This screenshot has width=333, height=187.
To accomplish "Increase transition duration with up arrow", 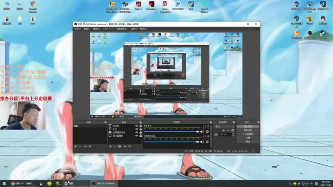I will pyautogui.click(x=233, y=133).
